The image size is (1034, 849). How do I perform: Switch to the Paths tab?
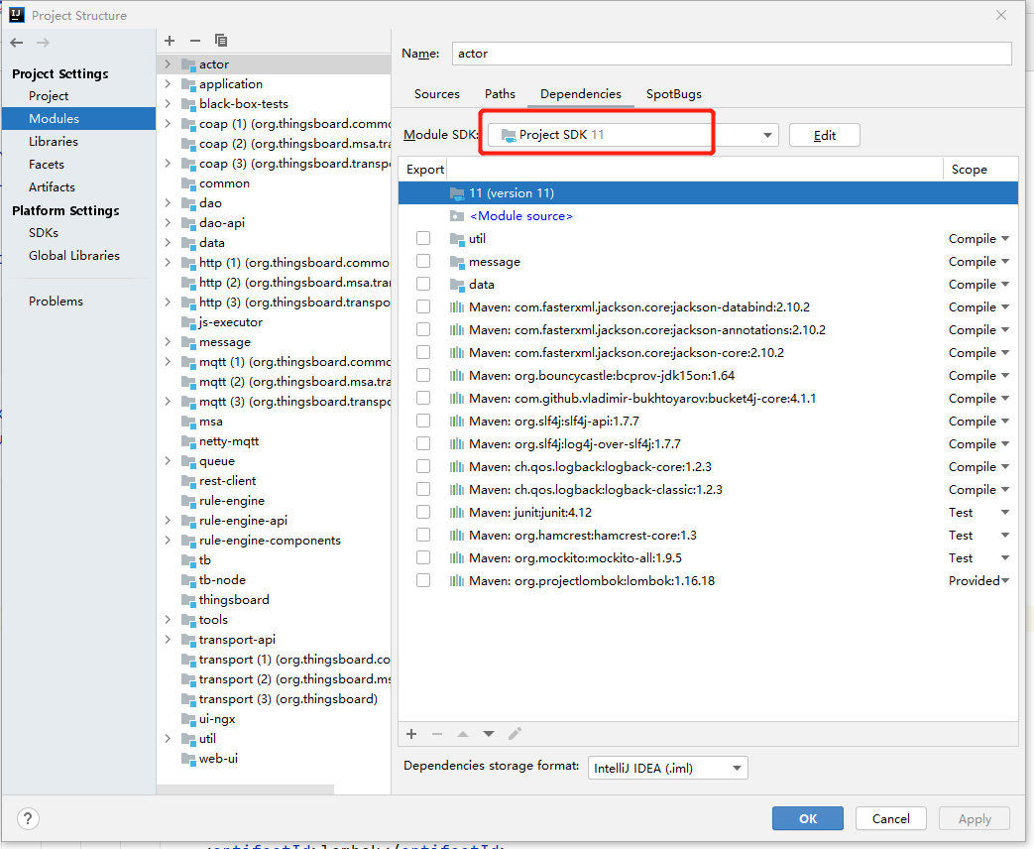tap(500, 93)
